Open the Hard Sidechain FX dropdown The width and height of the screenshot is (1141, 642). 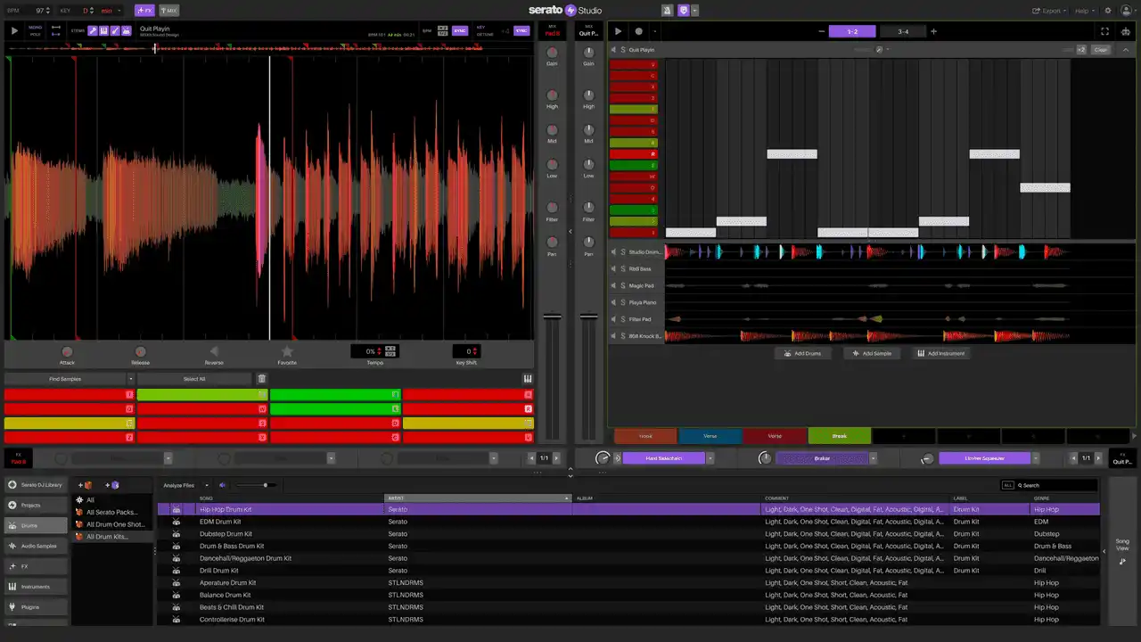click(710, 458)
